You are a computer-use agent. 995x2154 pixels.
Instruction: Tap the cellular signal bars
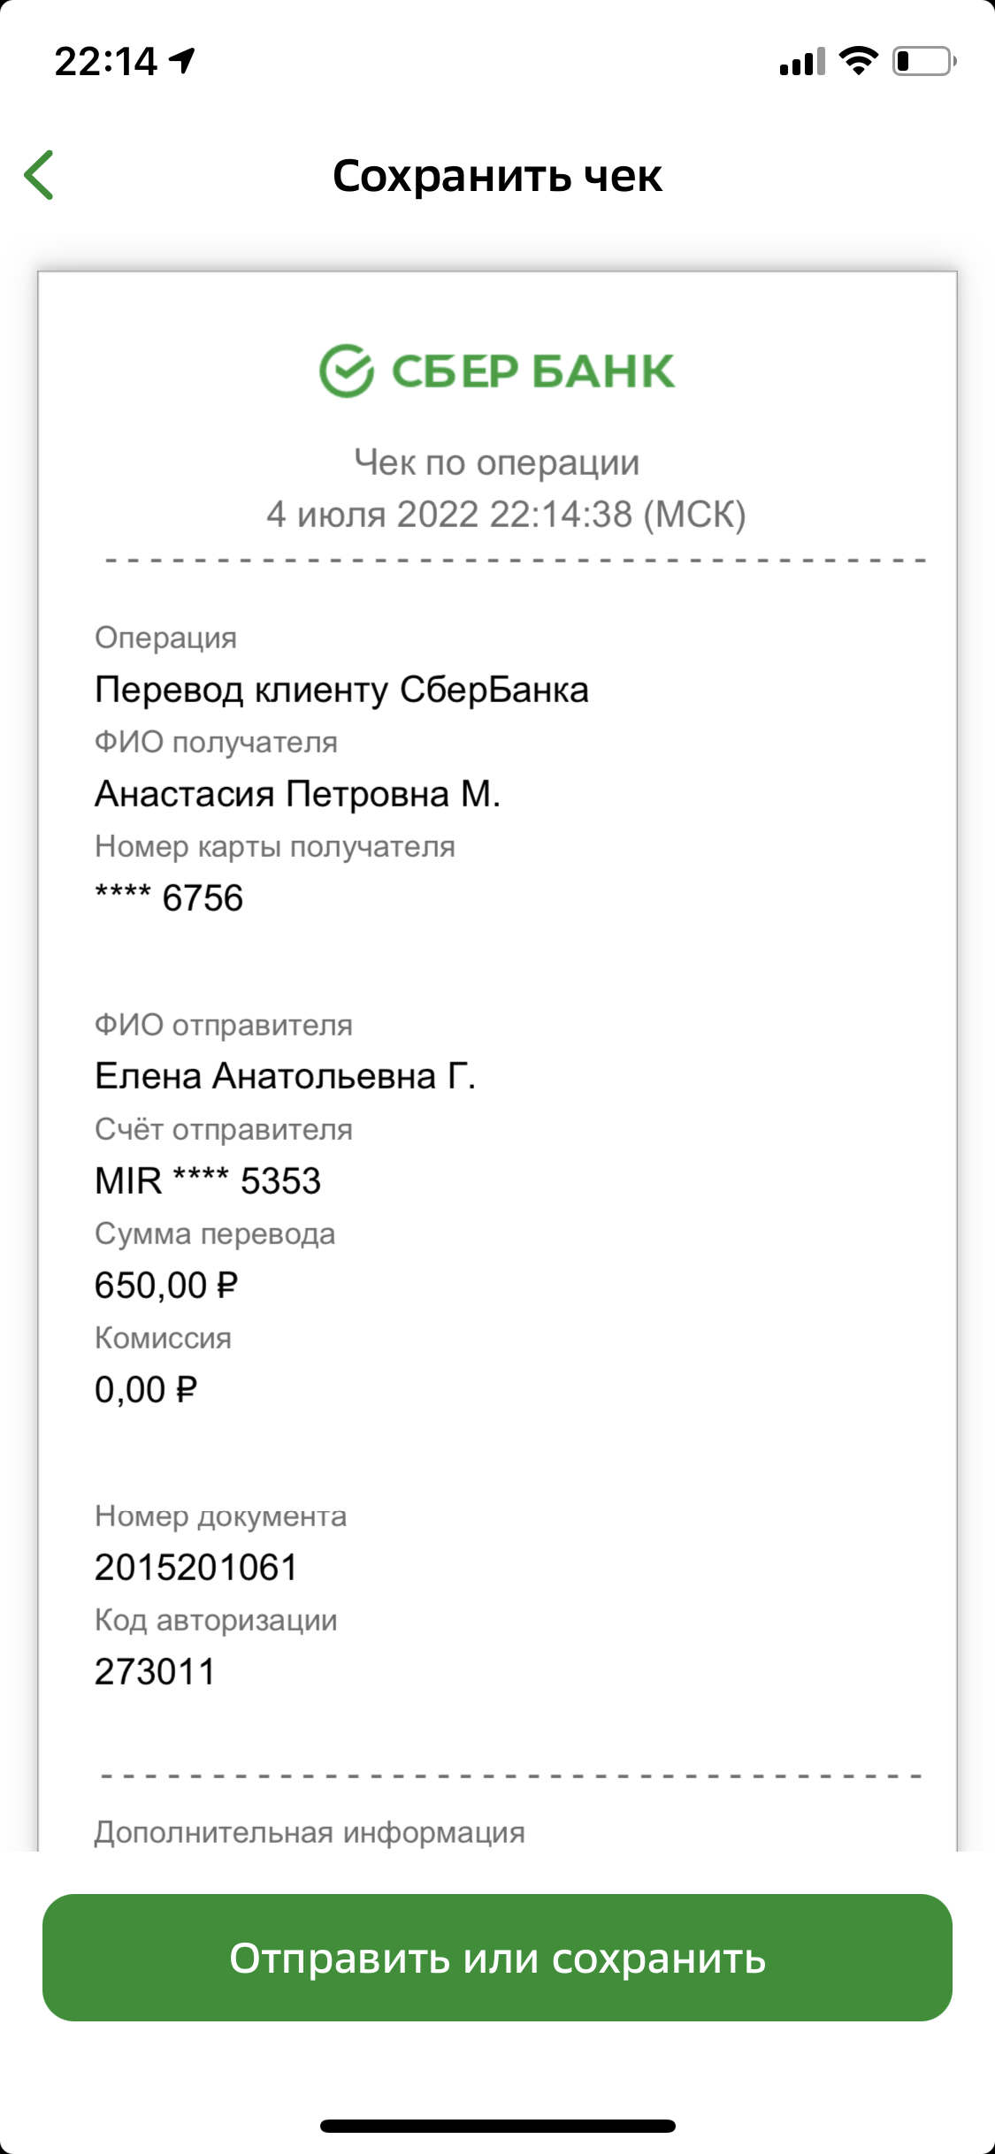[802, 61]
